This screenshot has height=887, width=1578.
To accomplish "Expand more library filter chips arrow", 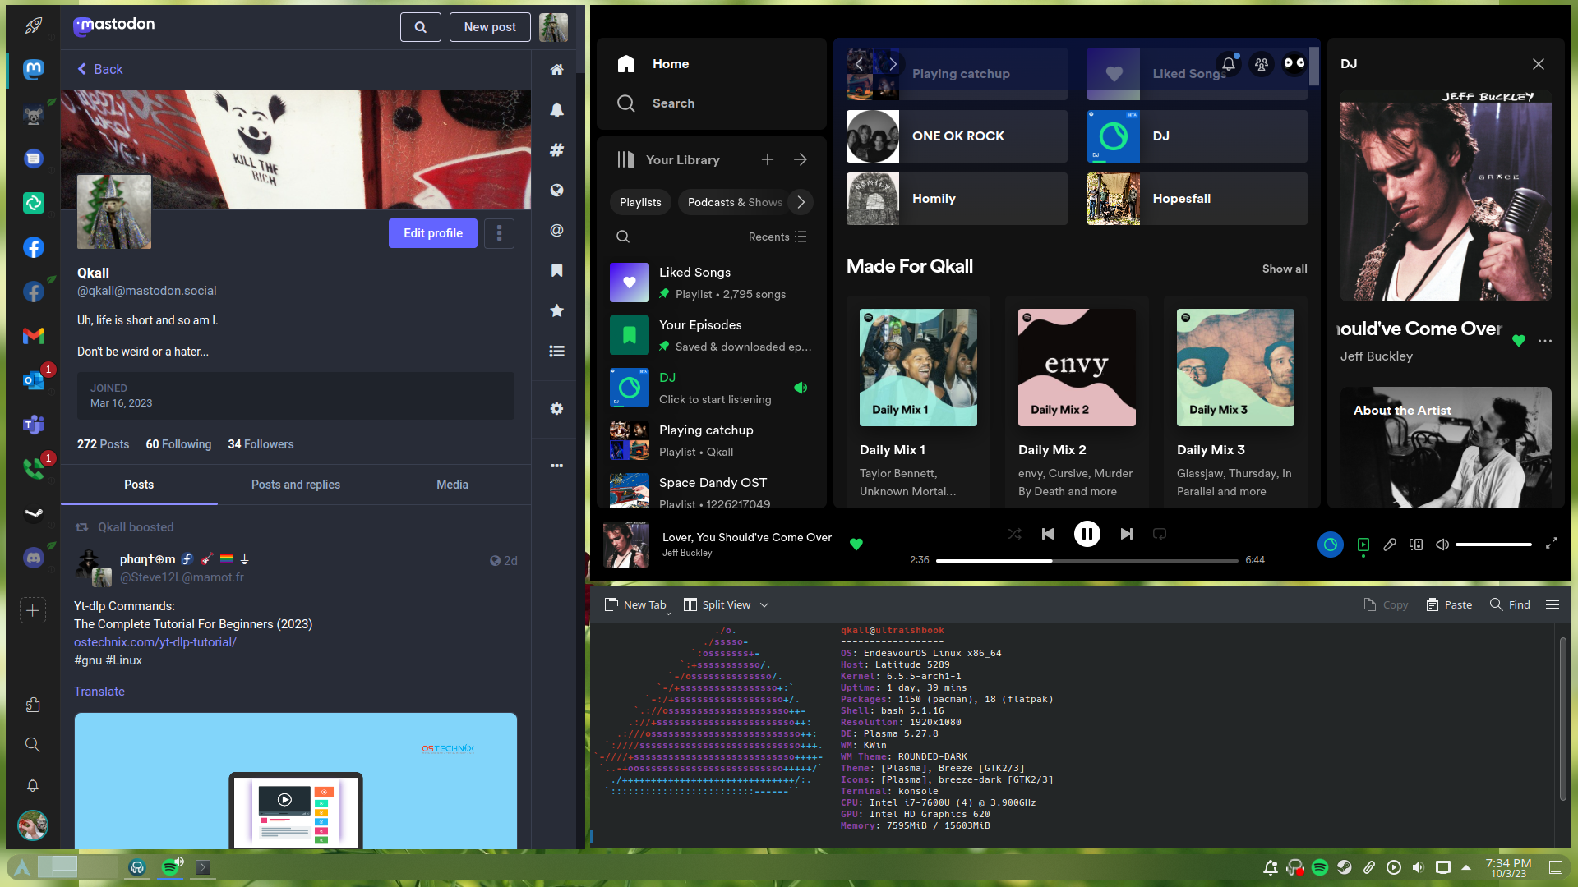I will coord(801,202).
